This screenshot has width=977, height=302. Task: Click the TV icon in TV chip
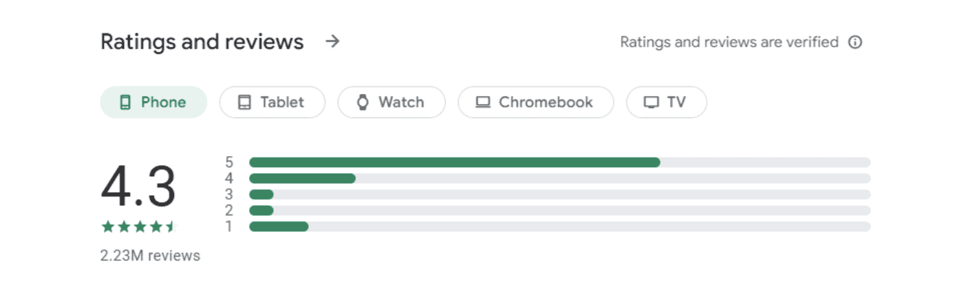(x=651, y=102)
